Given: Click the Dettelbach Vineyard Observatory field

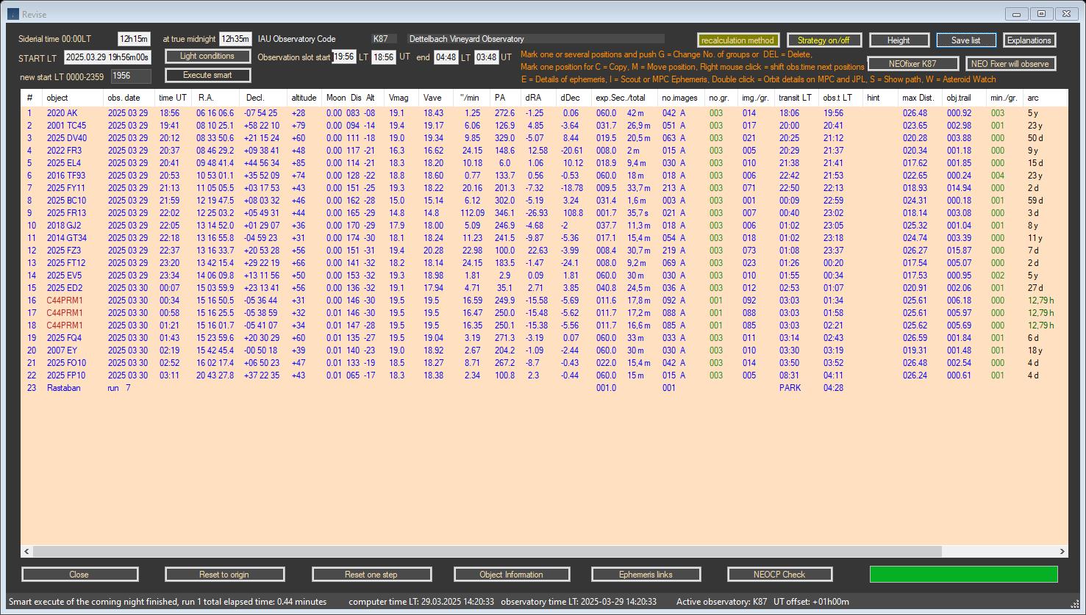Looking at the screenshot, I should 536,39.
